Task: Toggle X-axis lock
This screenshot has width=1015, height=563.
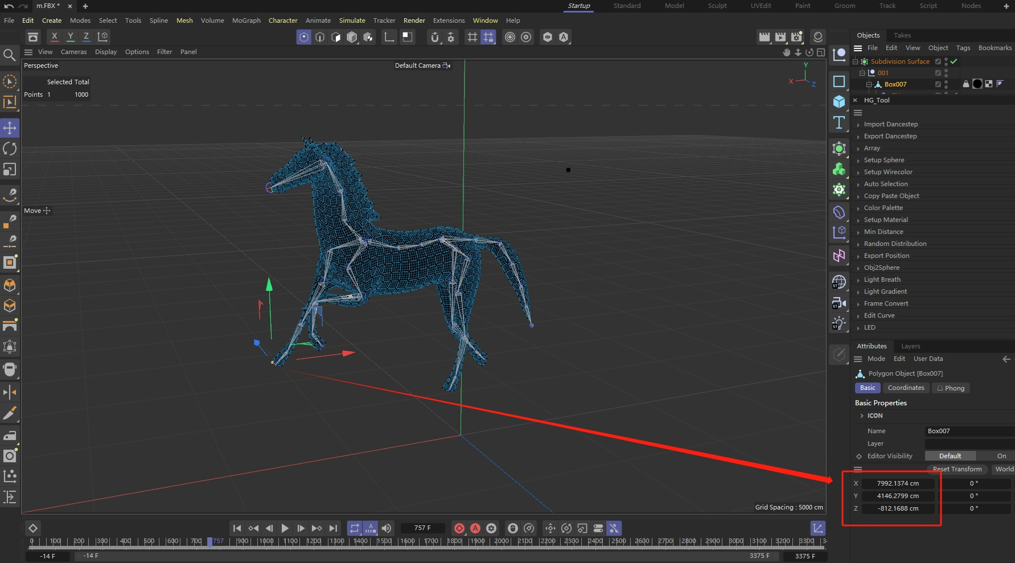Action: (54, 37)
